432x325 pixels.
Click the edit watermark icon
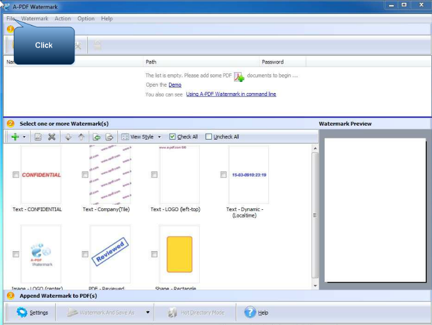coord(38,137)
